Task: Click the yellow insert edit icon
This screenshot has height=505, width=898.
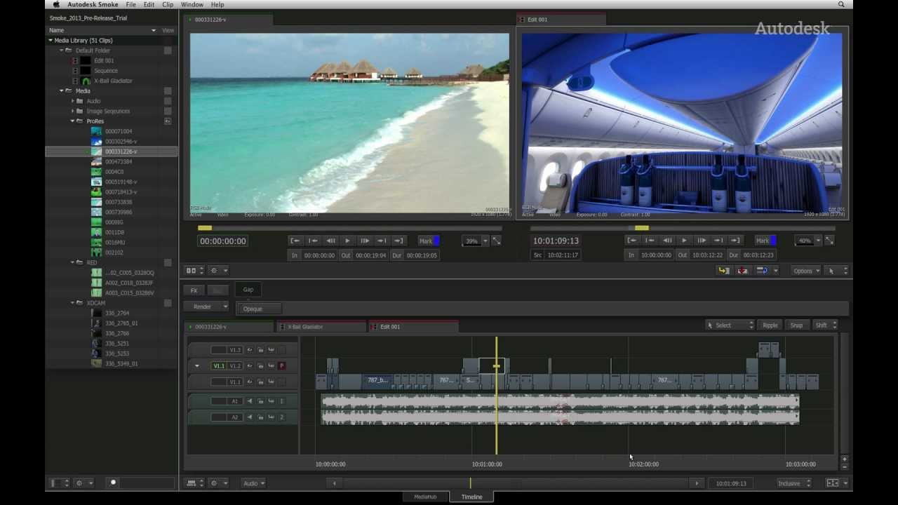Action: (724, 271)
